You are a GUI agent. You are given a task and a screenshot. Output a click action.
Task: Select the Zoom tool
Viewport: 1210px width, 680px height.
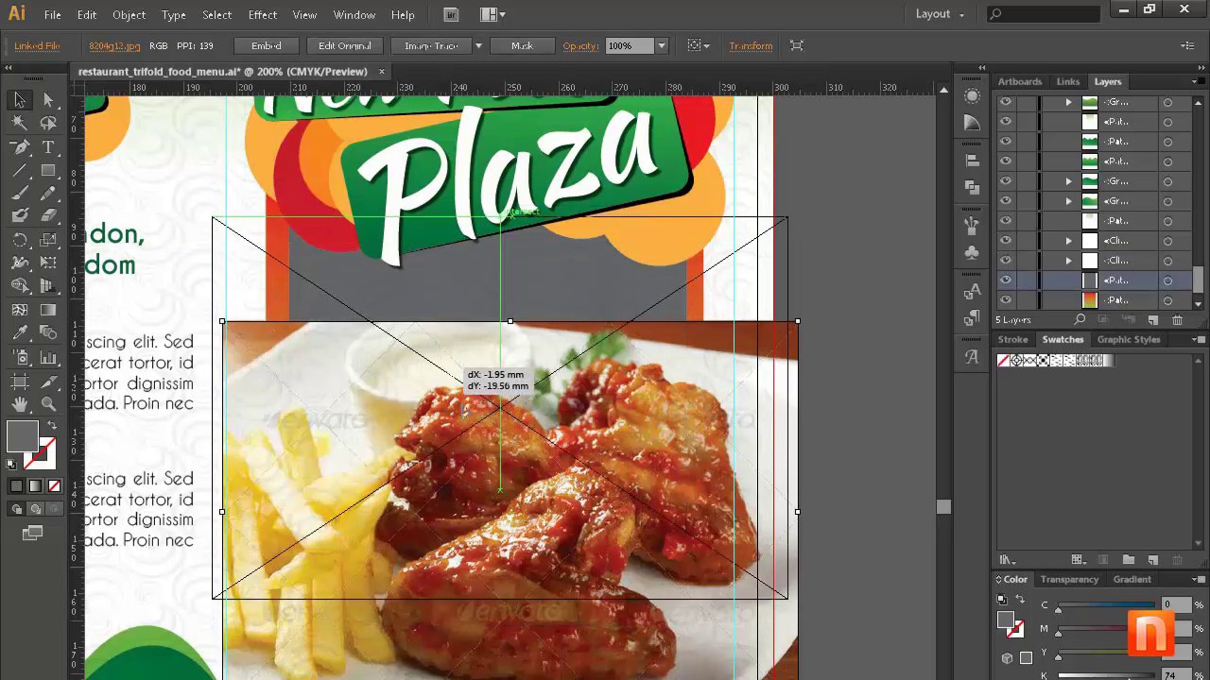coord(48,404)
